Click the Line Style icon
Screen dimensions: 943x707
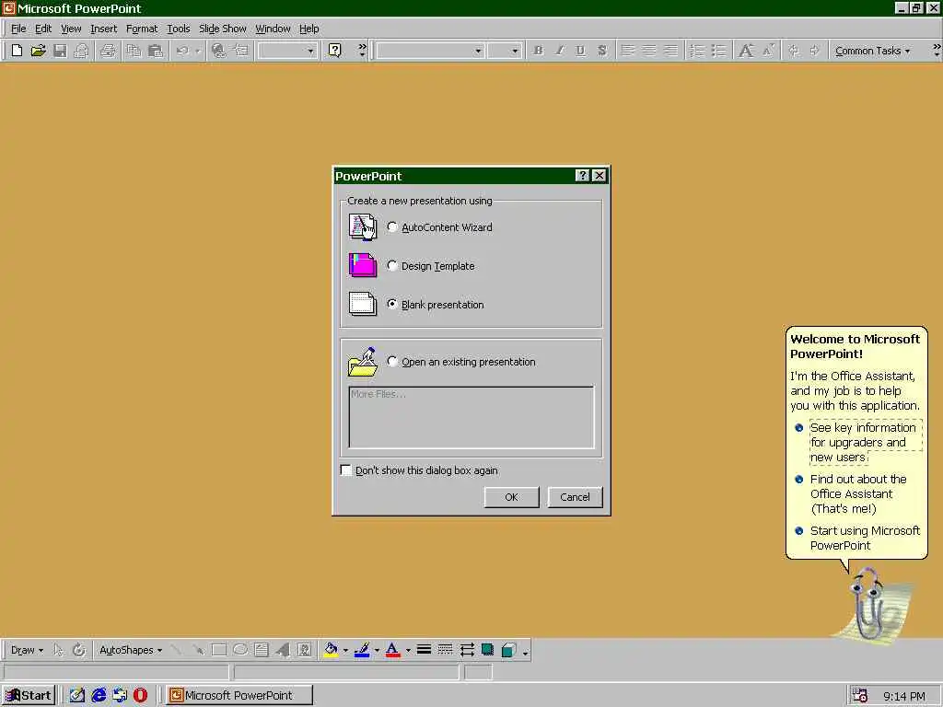tap(424, 650)
